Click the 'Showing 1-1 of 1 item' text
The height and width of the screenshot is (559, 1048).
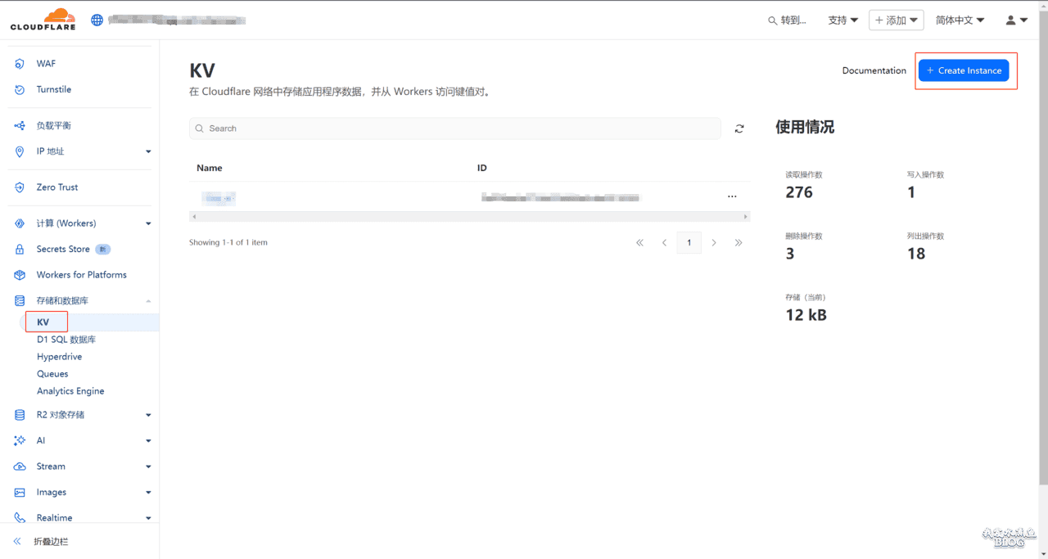pyautogui.click(x=228, y=243)
